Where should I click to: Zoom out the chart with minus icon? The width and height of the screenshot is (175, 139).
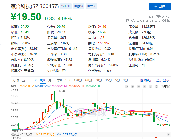point(139,86)
